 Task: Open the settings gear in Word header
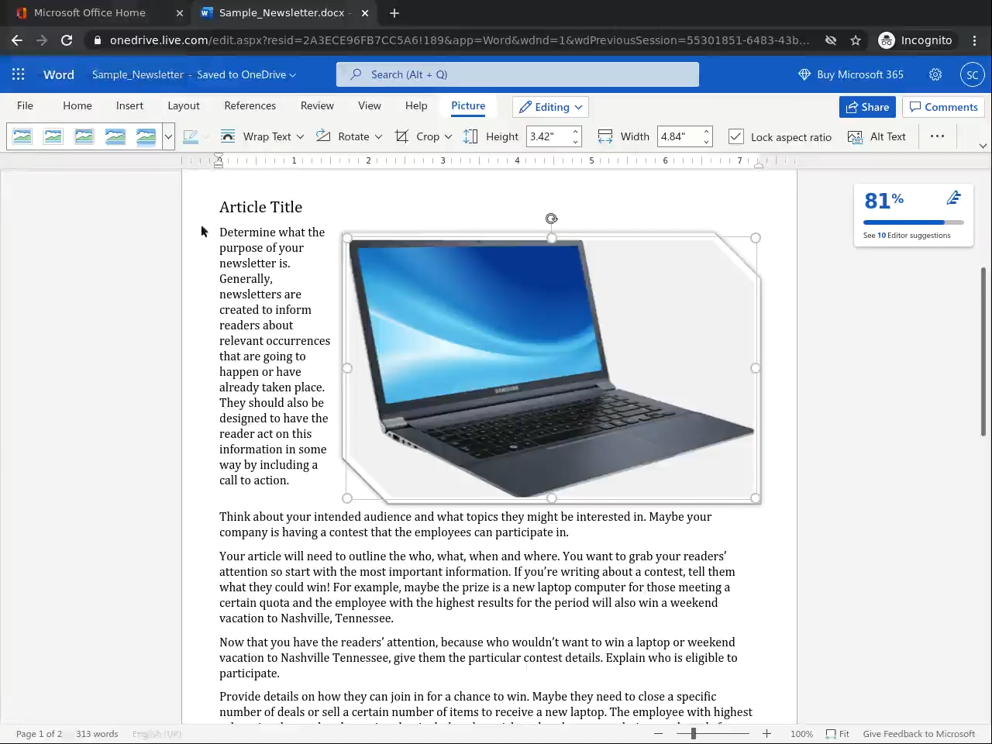(935, 74)
